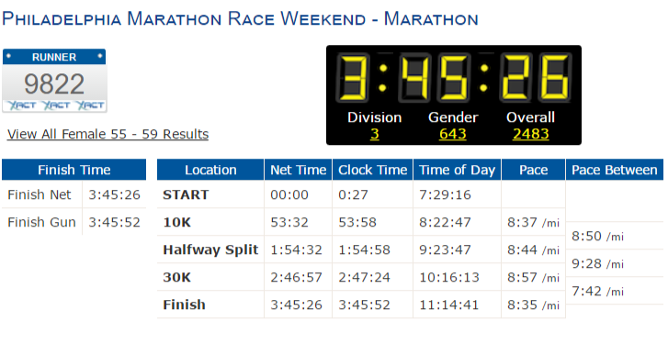
Task: Click the 10K location row label
Action: click(176, 222)
